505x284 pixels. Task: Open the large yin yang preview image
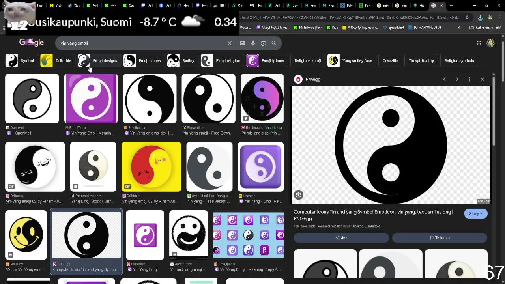click(x=391, y=145)
